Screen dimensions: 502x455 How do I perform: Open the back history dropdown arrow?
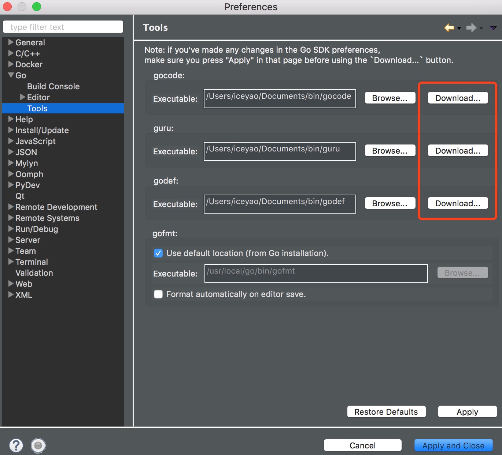tap(459, 28)
